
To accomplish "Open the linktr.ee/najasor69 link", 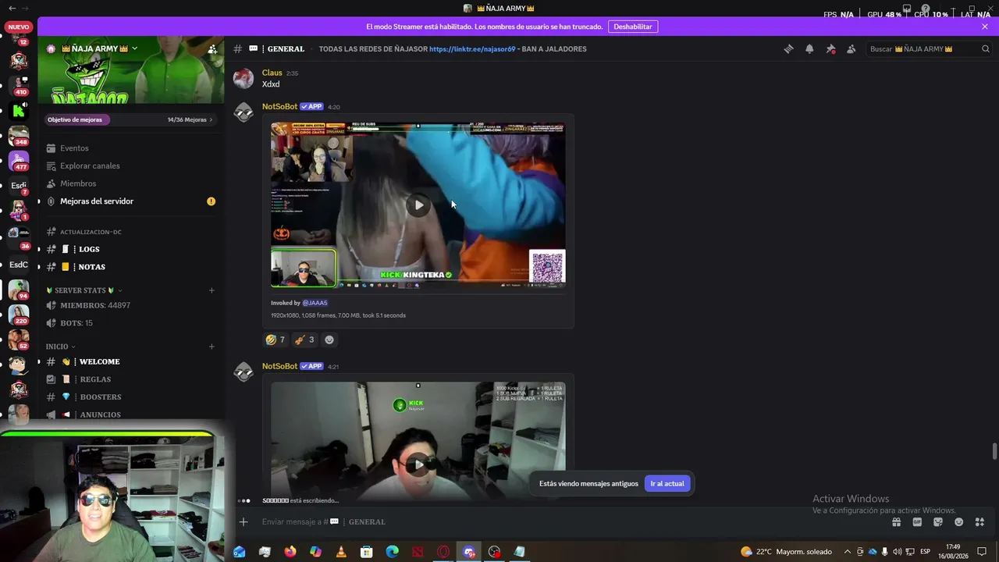I will [472, 49].
